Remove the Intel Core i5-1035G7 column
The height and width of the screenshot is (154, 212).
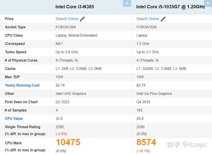point(208,3)
